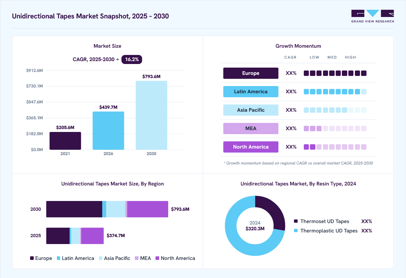The width and height of the screenshot is (406, 278).
Task: Select the $793.6M total beside 2030 stacked bar
Action: (x=180, y=209)
